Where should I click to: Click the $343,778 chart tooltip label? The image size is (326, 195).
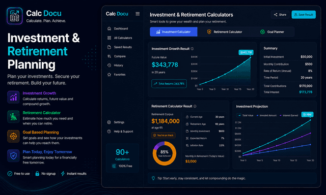point(246,52)
